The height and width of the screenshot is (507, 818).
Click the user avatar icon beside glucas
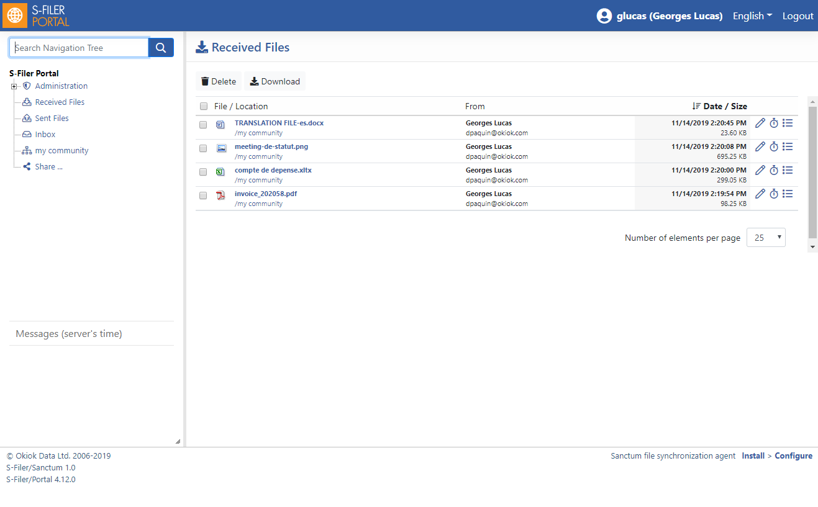(604, 16)
